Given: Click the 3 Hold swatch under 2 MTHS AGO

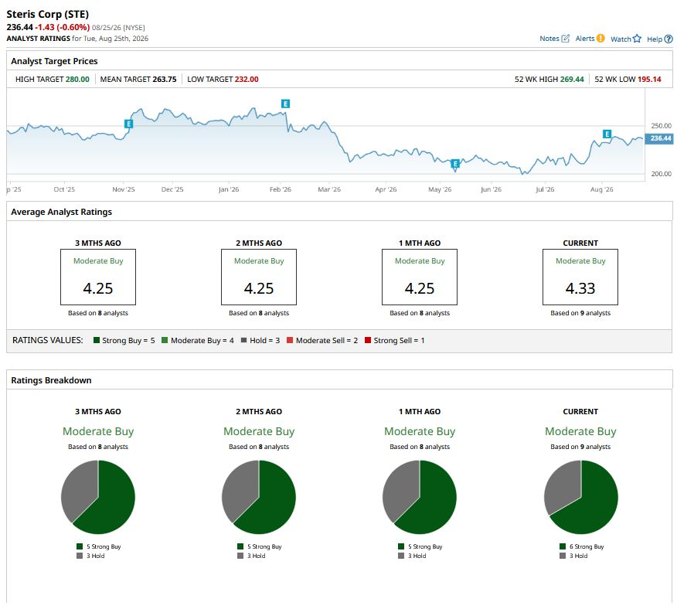Looking at the screenshot, I should click(x=240, y=556).
